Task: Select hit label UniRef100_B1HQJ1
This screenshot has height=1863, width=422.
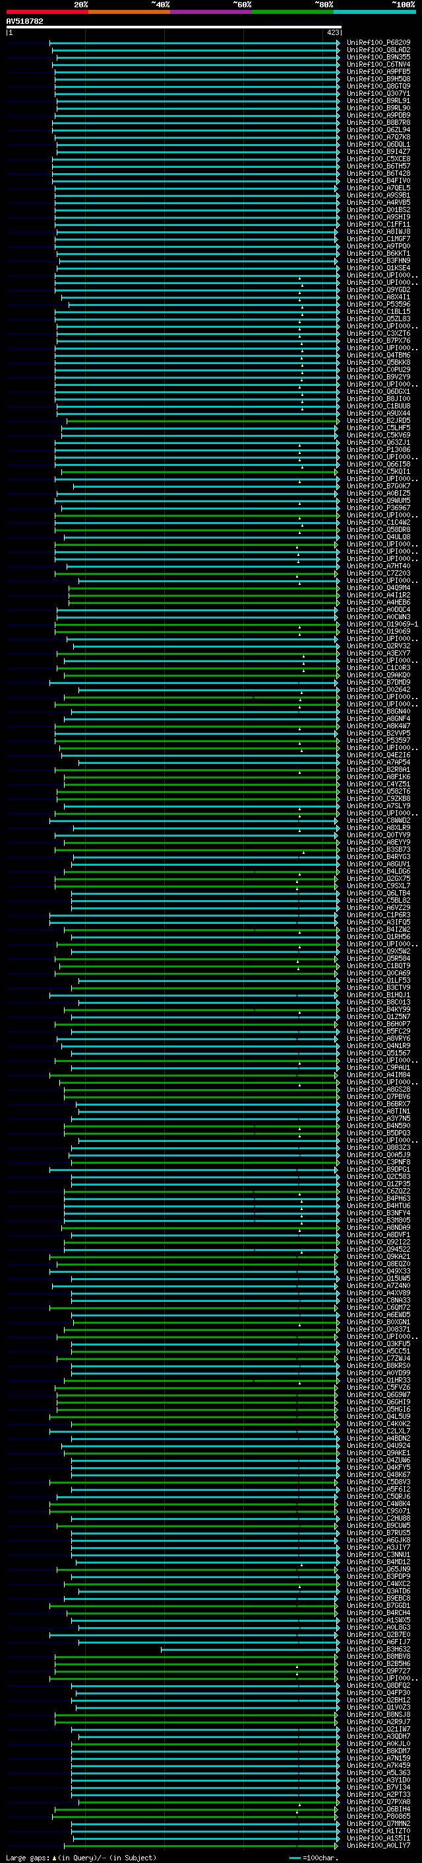Action: coord(378,995)
